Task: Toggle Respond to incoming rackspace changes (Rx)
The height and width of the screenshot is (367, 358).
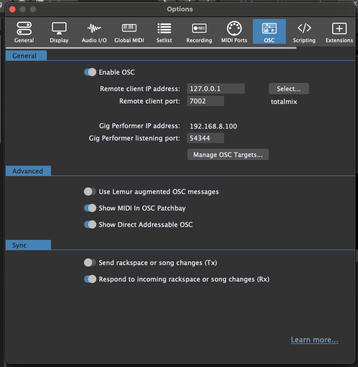Action: coord(90,279)
